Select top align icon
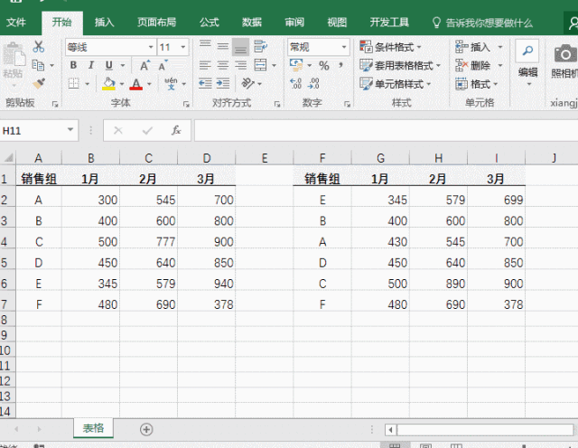Screen dimensions: 578x448 click(x=205, y=46)
